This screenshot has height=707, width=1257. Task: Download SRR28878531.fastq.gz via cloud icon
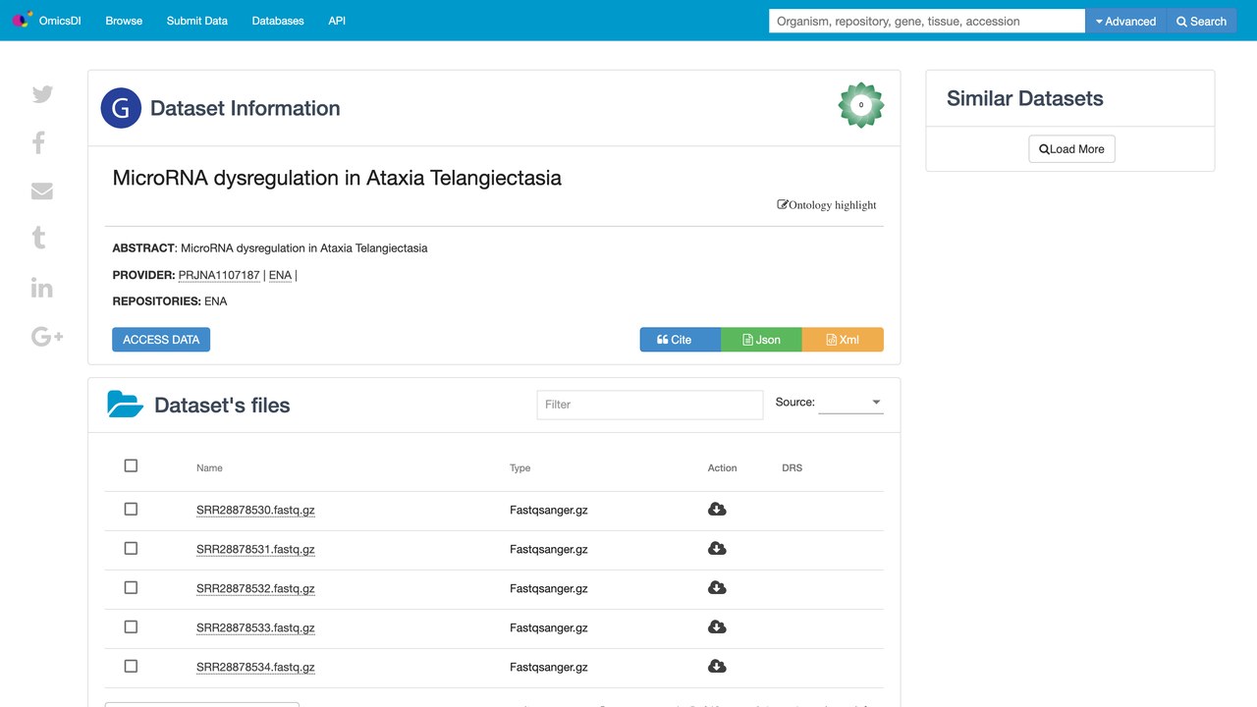717,548
